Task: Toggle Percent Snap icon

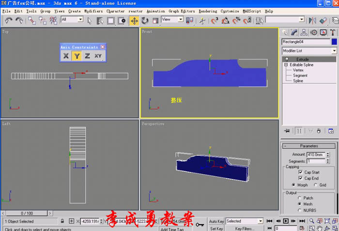Action: [x=236, y=21]
